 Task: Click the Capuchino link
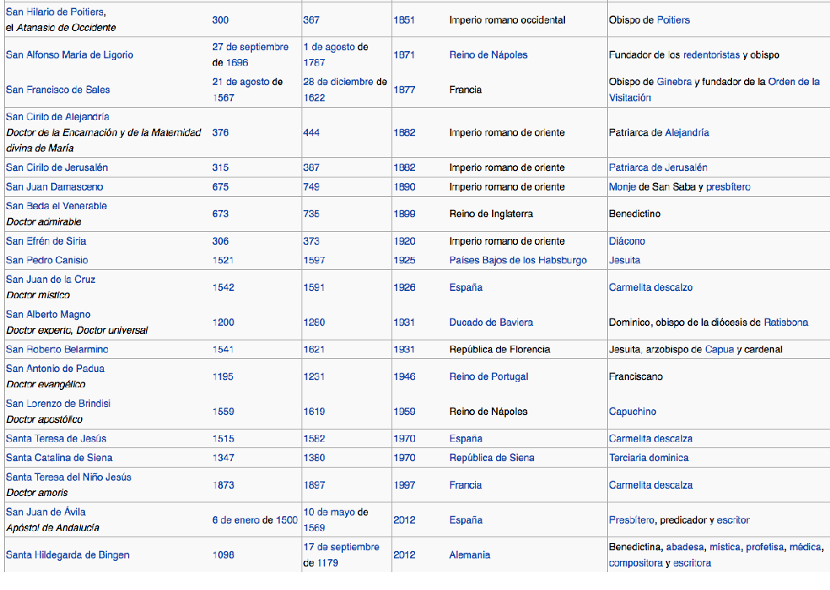click(632, 412)
